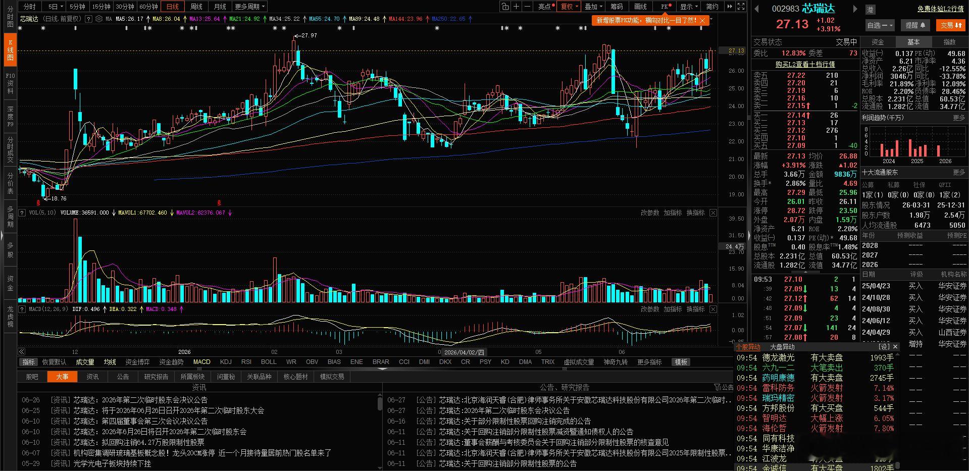Expand 十大流通股东 更多 link
This screenshot has width=969, height=471.
[x=959, y=172]
